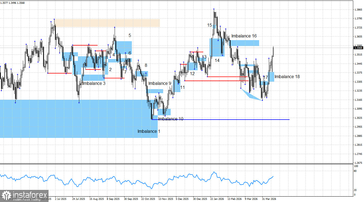The height and width of the screenshot is (202, 364).
Task: Expand the small zone 12 rectangle
Action: point(193,66)
